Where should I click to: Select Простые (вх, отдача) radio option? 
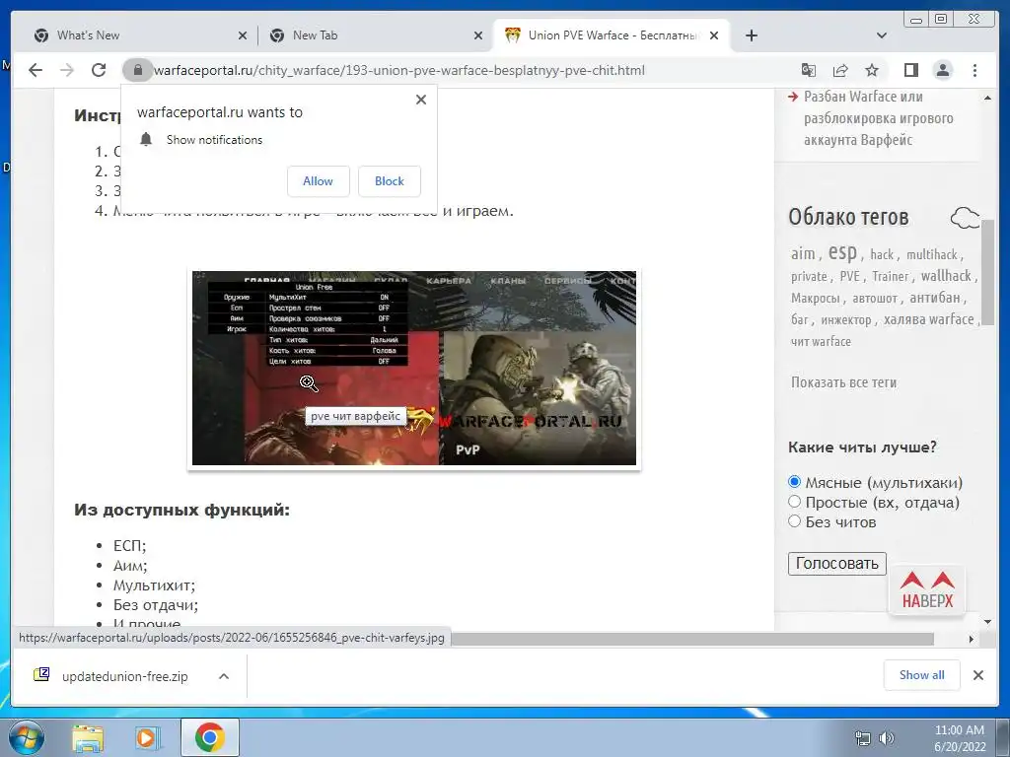point(794,502)
